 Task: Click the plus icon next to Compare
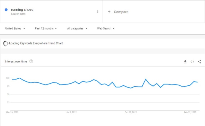tap(109, 12)
